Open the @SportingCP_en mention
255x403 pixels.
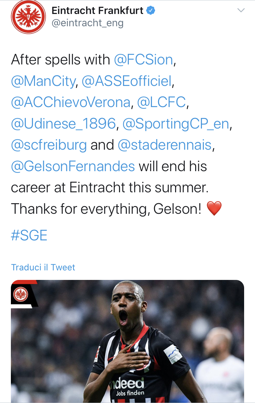[x=175, y=124]
